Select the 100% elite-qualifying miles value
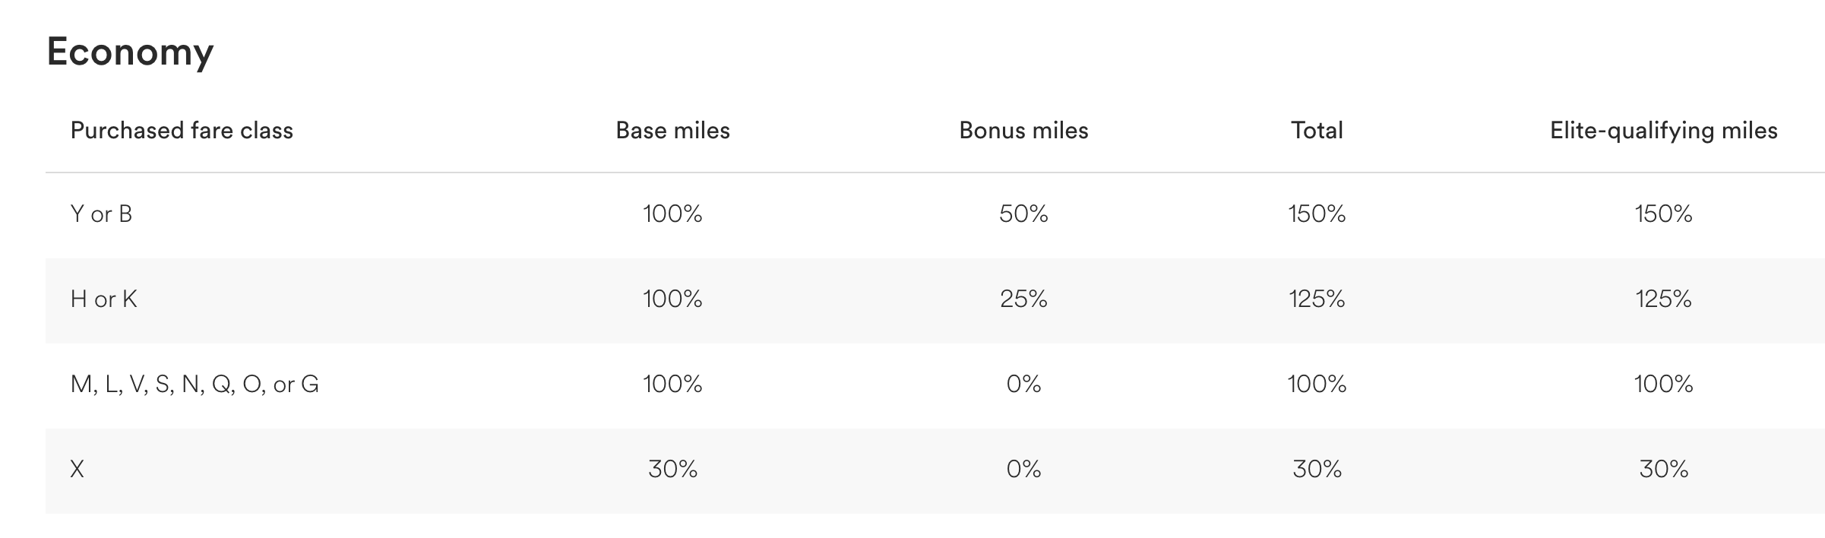 click(x=1663, y=385)
